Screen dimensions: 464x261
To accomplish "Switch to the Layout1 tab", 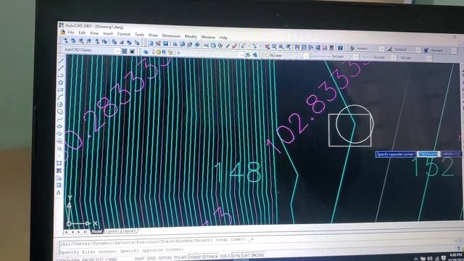I will pos(112,231).
